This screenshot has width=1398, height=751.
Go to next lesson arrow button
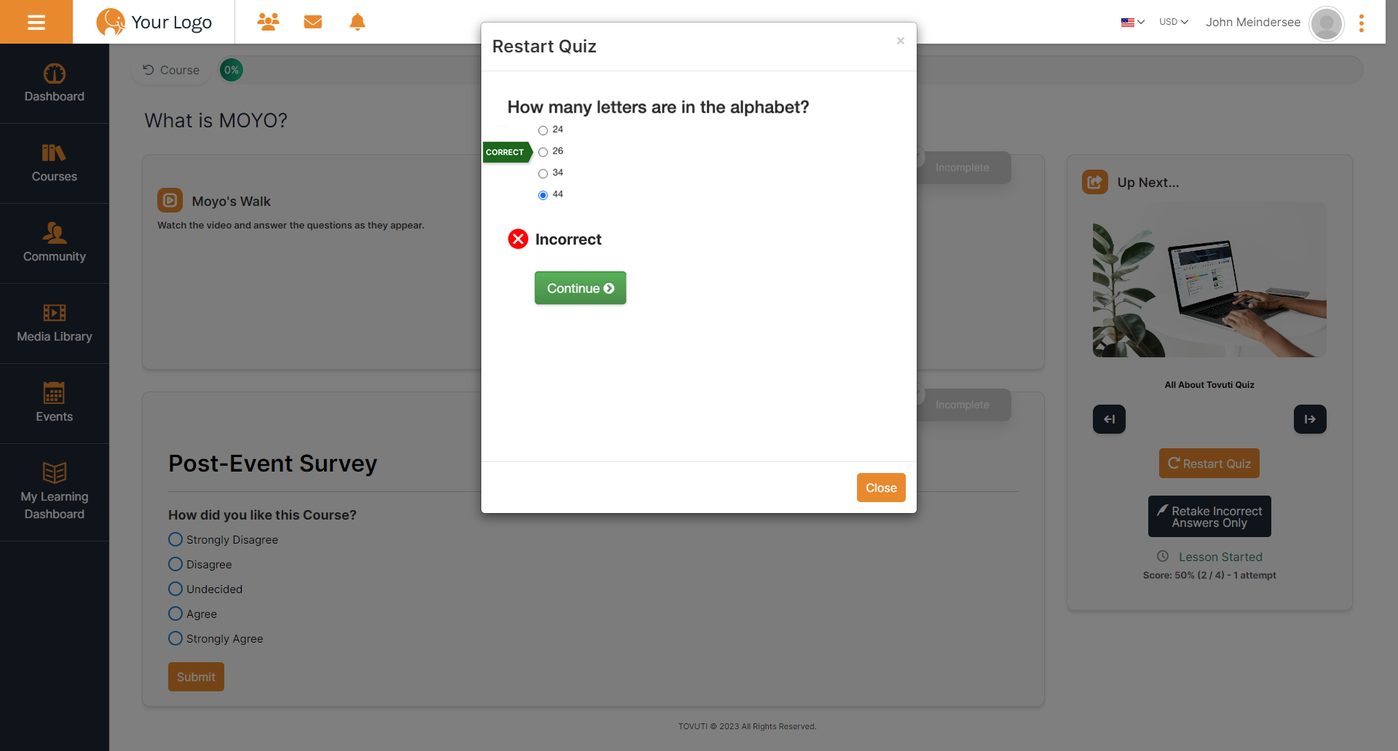click(x=1310, y=419)
